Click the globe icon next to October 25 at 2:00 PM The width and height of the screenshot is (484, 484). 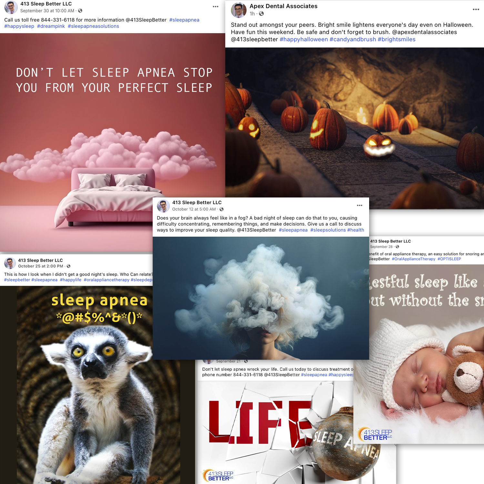[68, 266]
